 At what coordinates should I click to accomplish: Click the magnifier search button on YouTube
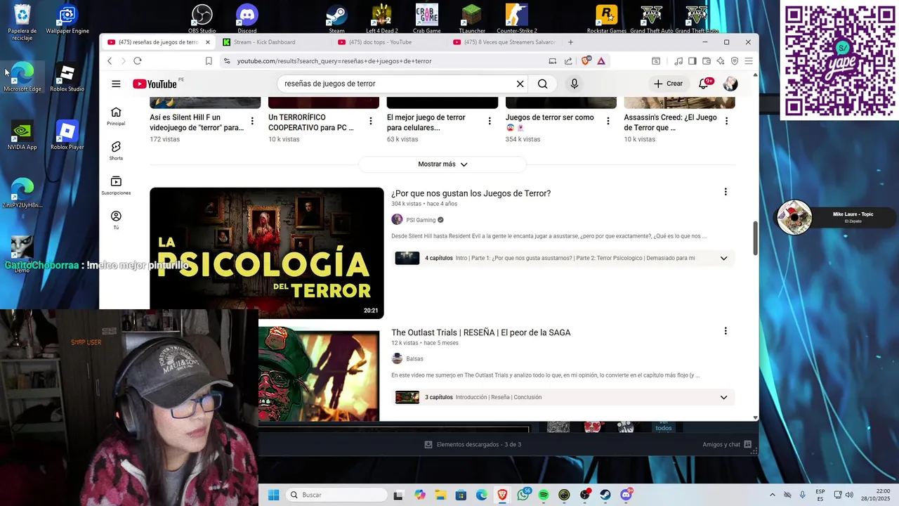[542, 84]
